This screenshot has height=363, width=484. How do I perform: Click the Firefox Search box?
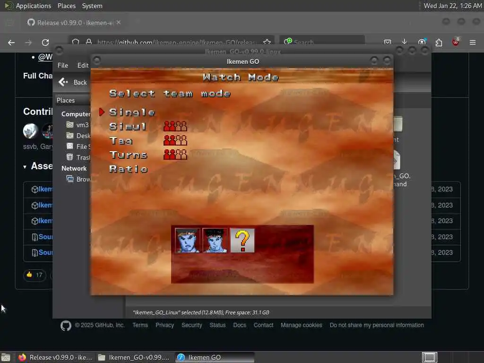[x=322, y=42]
